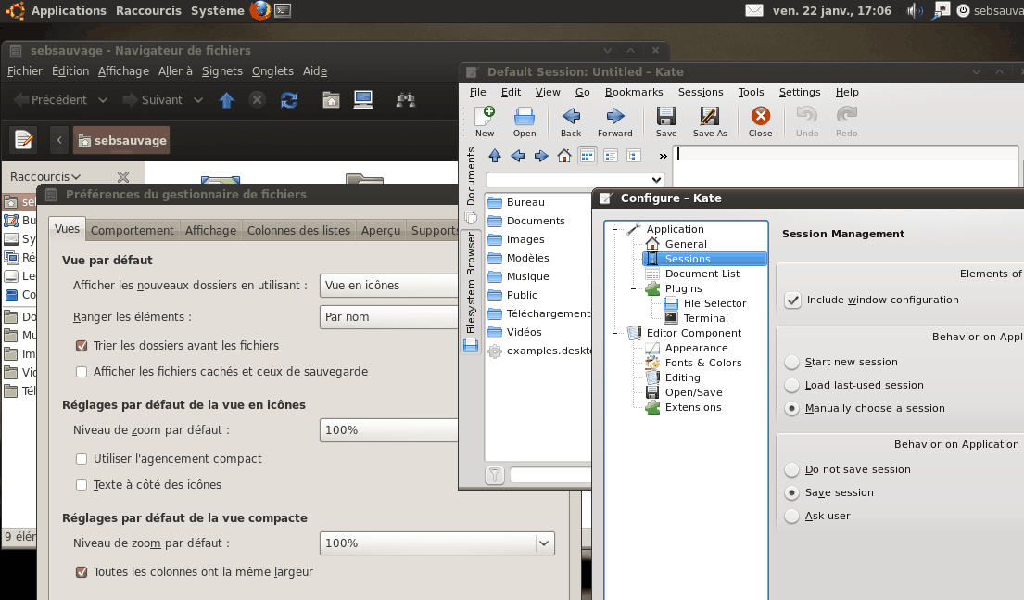Switch to the Comportement tab
The height and width of the screenshot is (600, 1024).
(132, 230)
